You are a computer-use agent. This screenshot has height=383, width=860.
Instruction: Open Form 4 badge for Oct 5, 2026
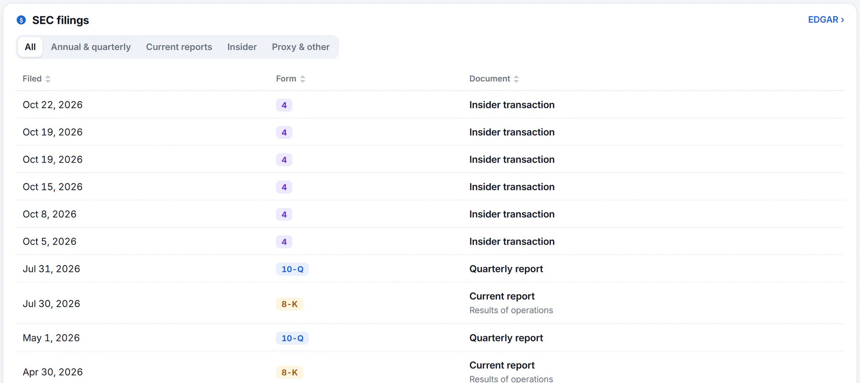[284, 242]
